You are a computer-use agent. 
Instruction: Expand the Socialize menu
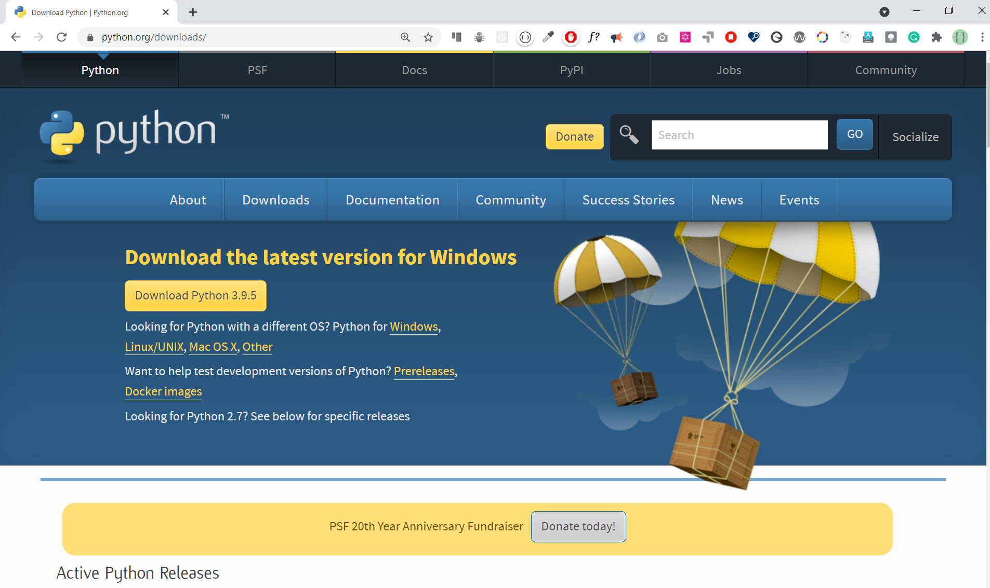(x=915, y=137)
